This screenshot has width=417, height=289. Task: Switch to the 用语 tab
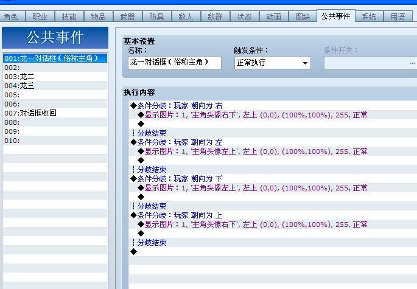(x=398, y=17)
